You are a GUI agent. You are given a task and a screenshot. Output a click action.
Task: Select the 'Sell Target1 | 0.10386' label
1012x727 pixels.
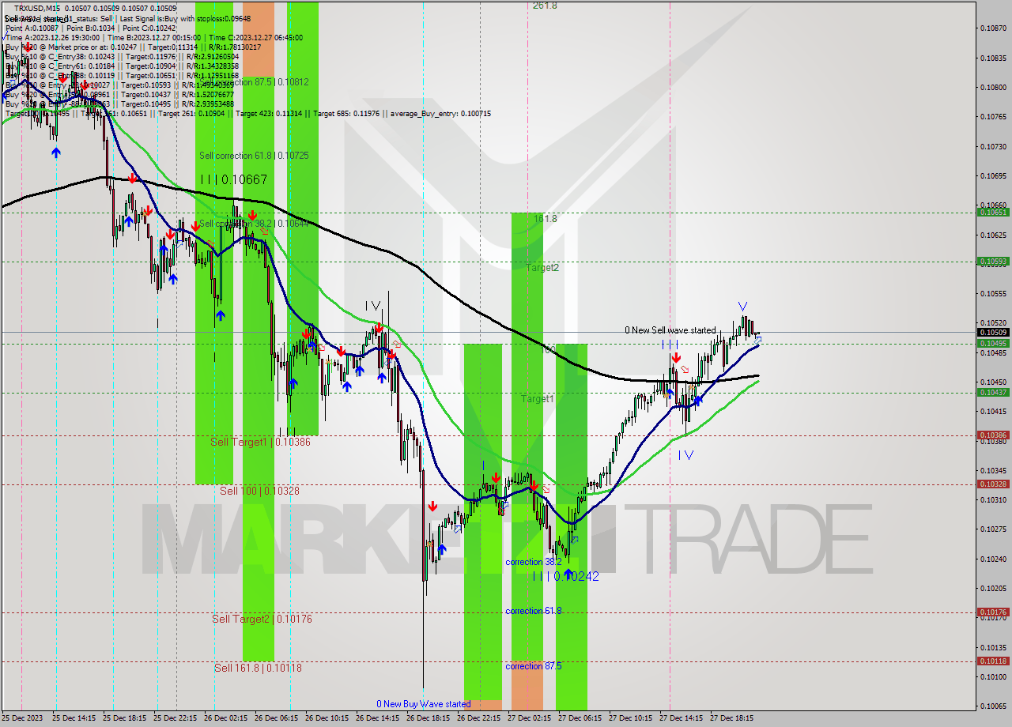pos(260,442)
